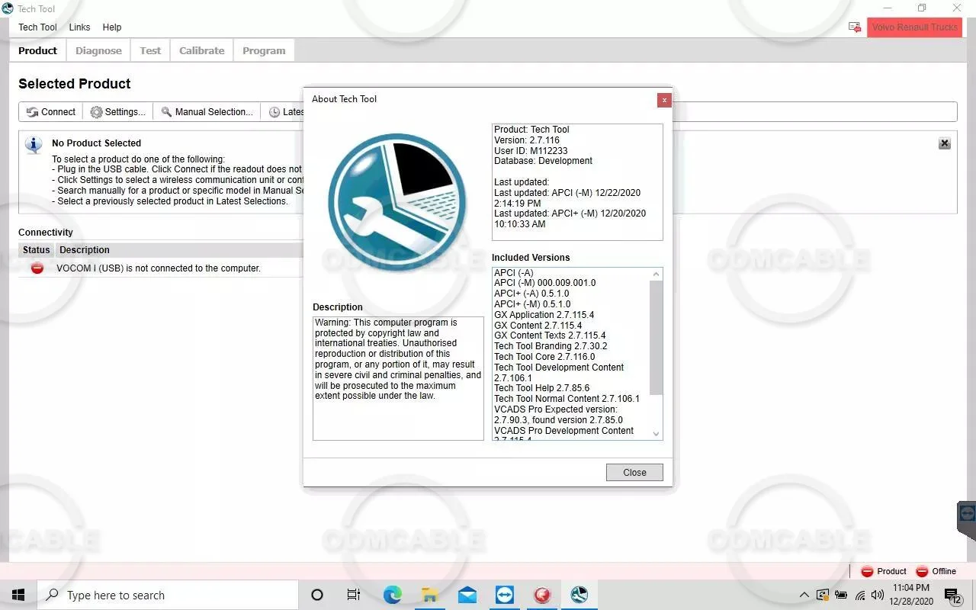Click the red VOCOM I not-connected status icon
976x610 pixels.
(x=37, y=268)
